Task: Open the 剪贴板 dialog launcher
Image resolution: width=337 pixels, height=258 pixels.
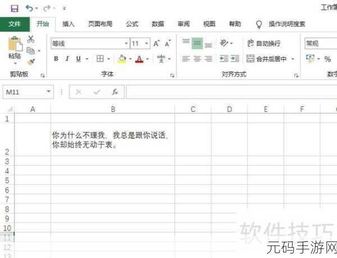Action: click(x=43, y=76)
